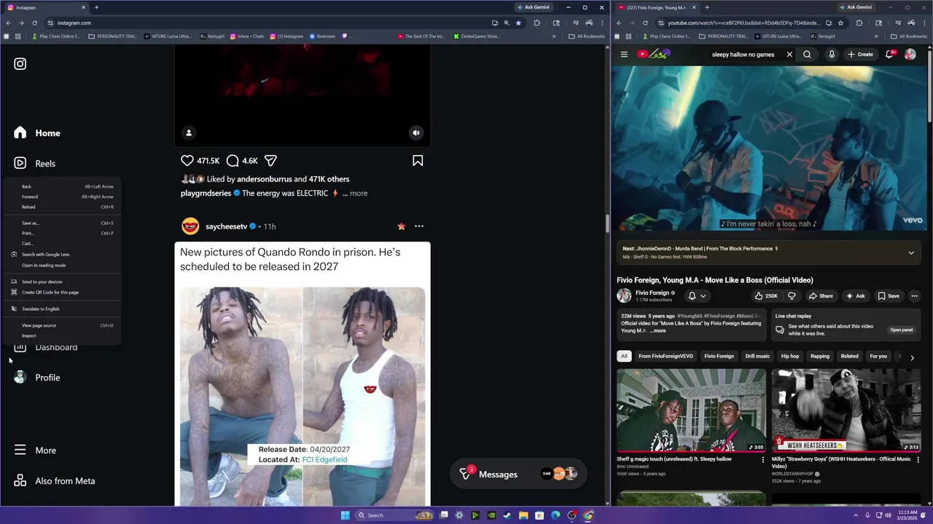
Task: Select the Rapping filter chip
Action: pos(820,357)
